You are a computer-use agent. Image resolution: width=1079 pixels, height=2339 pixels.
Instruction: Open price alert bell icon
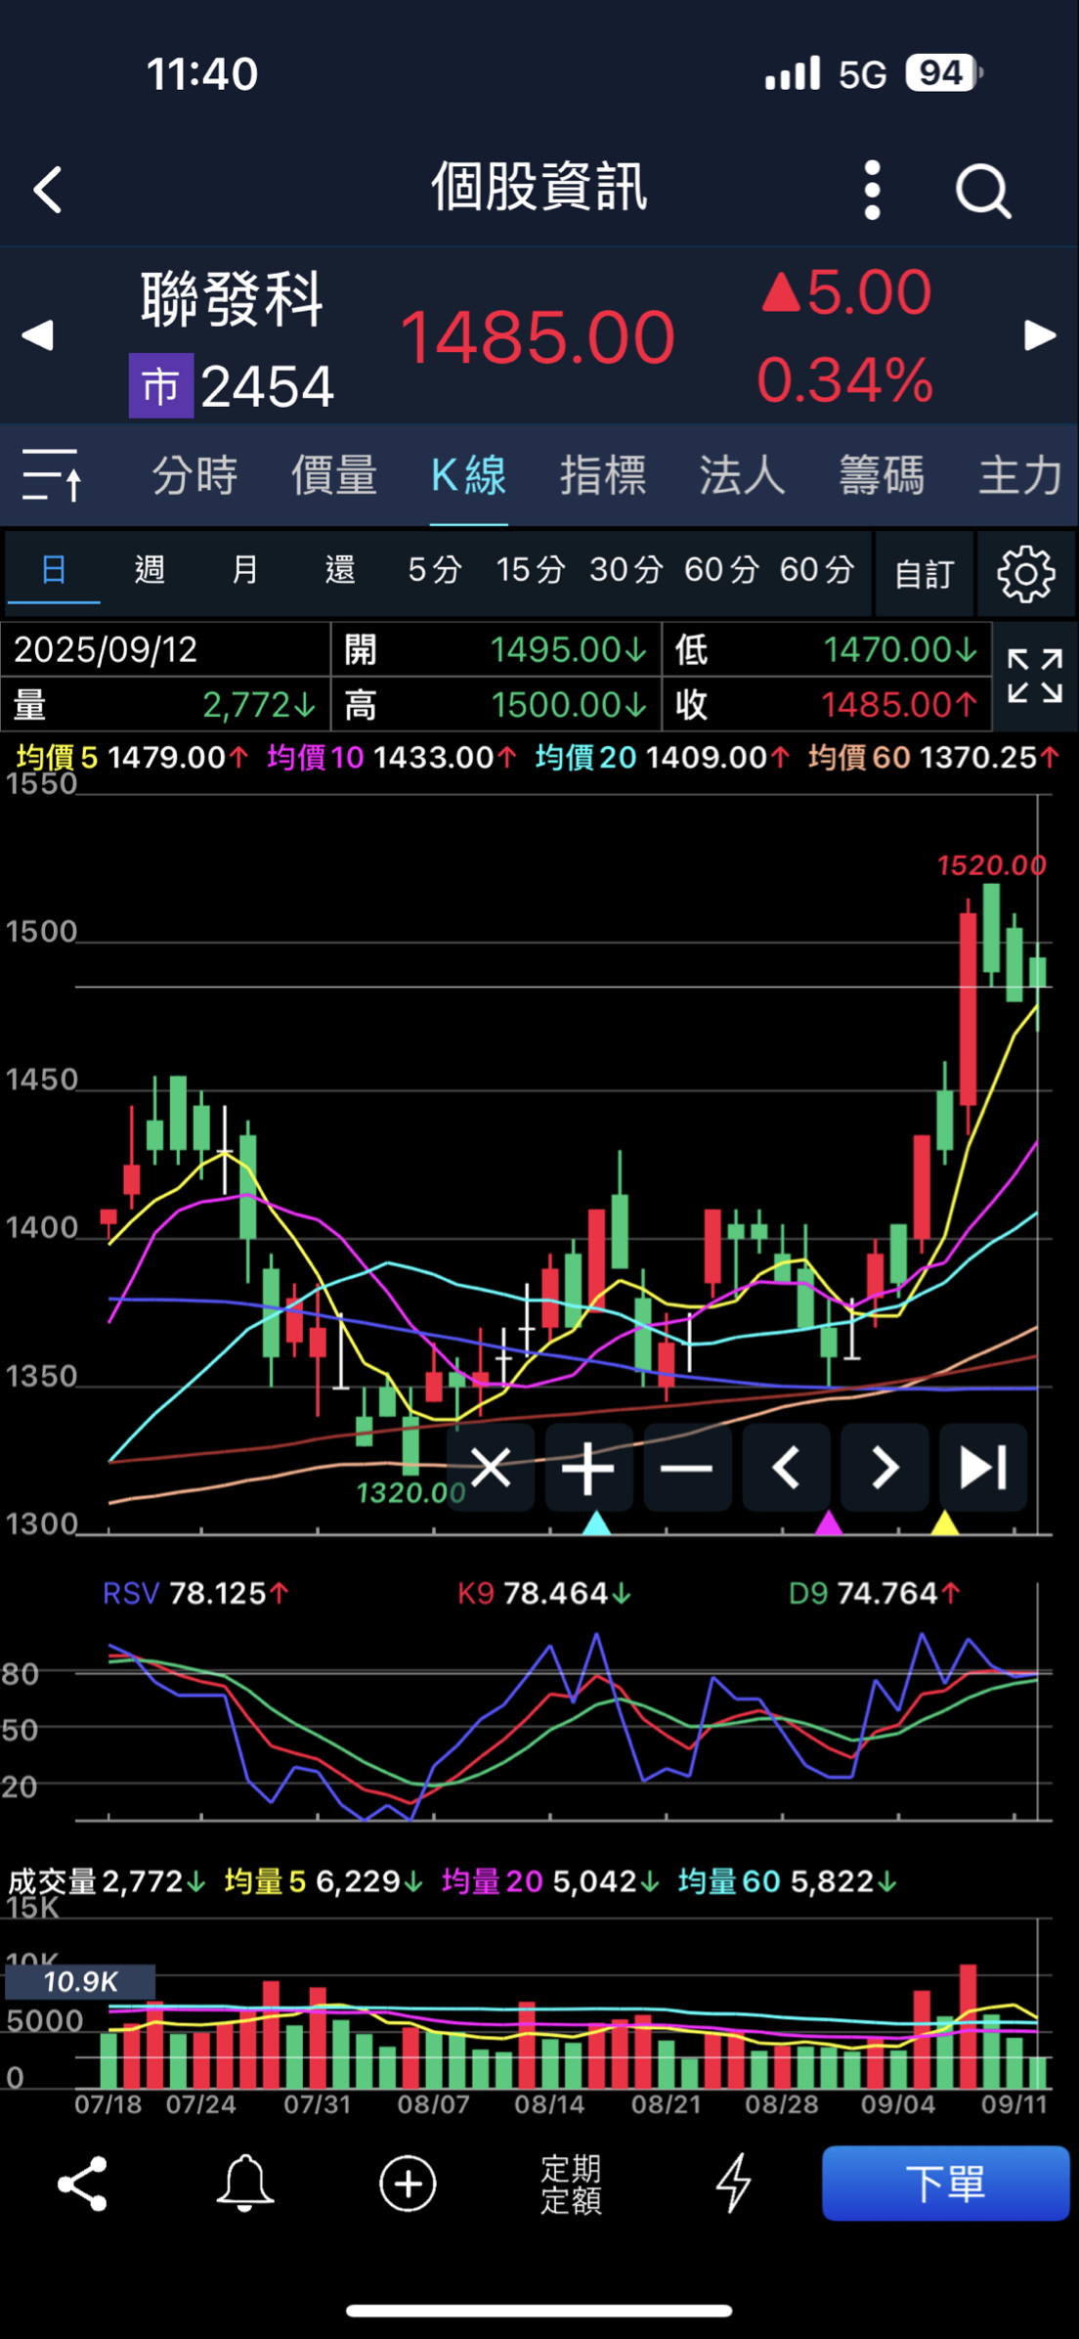(x=244, y=2184)
